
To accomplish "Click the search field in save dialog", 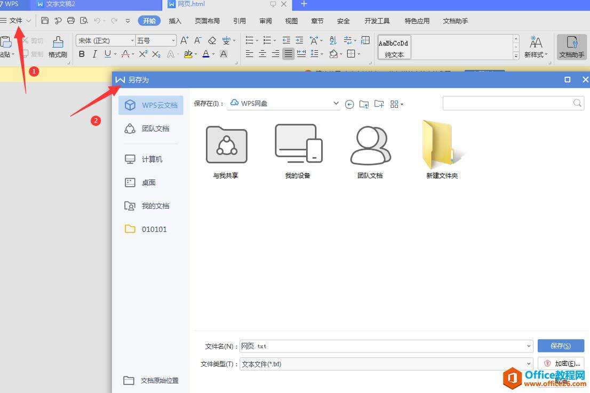I will tap(513, 103).
